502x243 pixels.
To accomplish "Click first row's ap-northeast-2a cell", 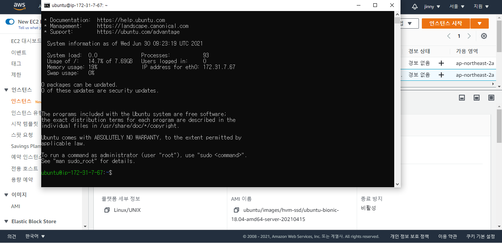I will [475, 63].
